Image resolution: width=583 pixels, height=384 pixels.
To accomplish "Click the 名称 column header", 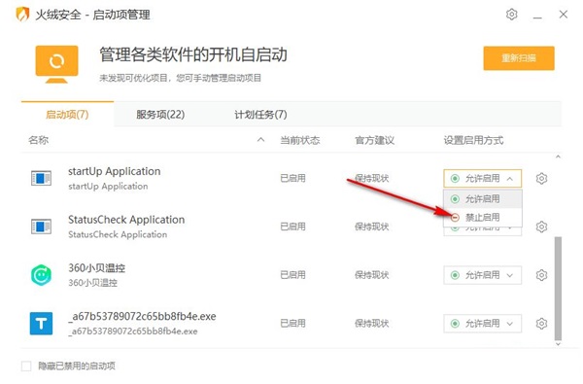I will coord(38,140).
